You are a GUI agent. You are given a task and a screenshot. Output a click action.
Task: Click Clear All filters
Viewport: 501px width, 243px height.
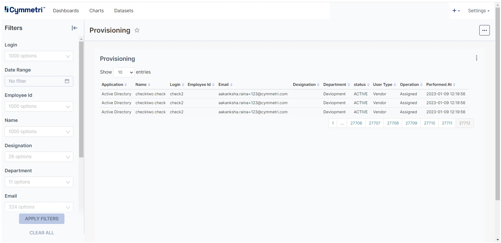coord(42,233)
